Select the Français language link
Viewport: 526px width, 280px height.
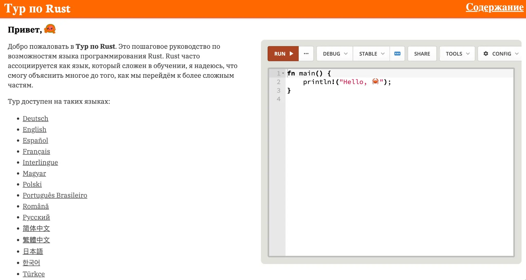[x=36, y=152]
